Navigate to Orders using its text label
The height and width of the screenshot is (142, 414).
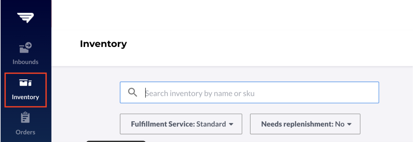tap(26, 132)
